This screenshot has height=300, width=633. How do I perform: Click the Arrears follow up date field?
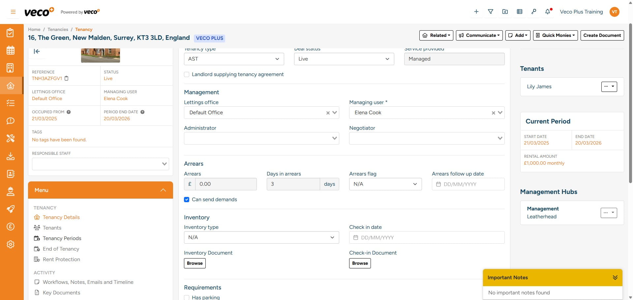click(x=468, y=184)
